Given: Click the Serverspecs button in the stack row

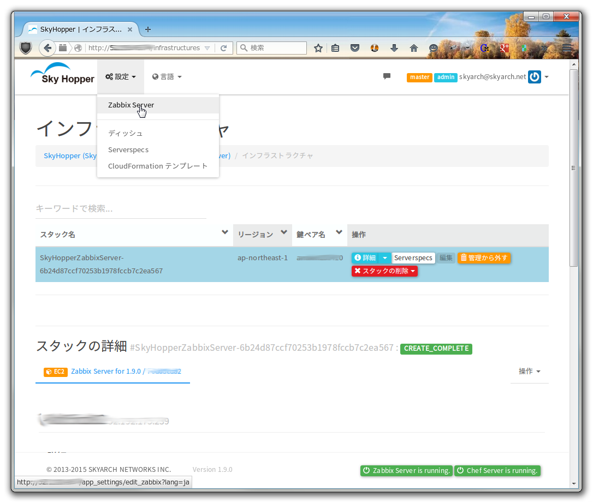Looking at the screenshot, I should pyautogui.click(x=413, y=258).
